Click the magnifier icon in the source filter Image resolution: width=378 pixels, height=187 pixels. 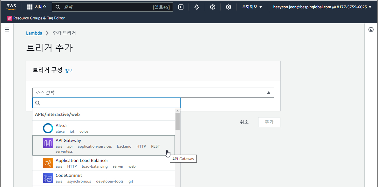(38, 103)
